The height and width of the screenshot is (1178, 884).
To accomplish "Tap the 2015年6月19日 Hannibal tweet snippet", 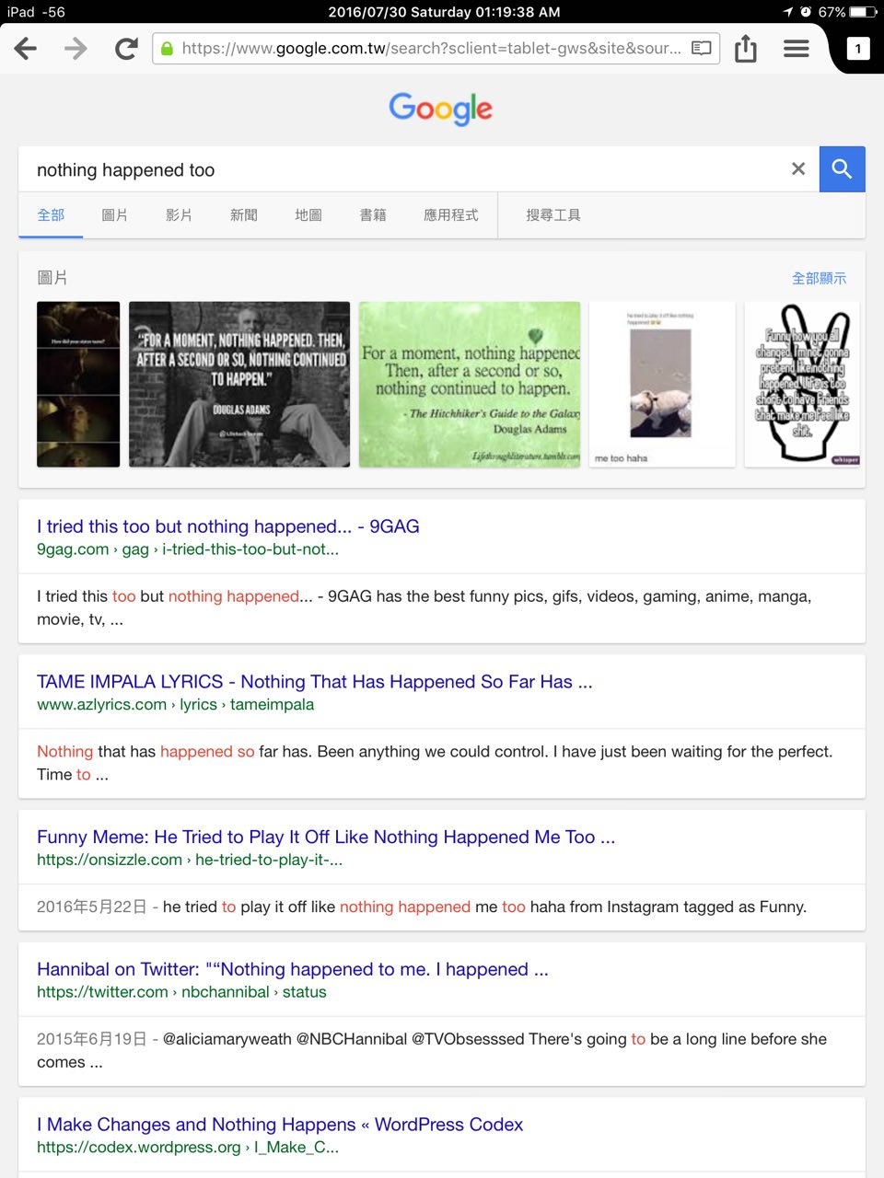I will [x=432, y=1051].
